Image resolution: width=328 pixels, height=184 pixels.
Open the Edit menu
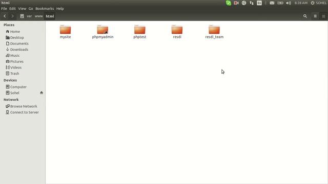point(12,9)
